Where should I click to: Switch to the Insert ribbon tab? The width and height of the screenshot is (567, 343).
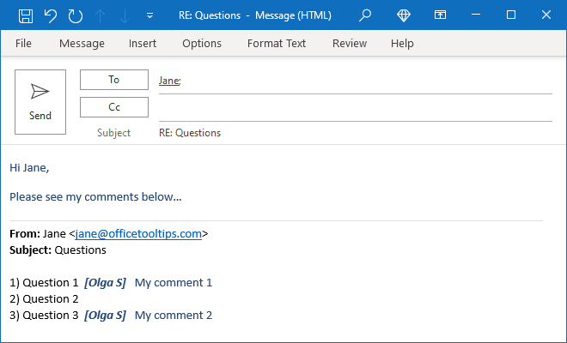coord(143,44)
